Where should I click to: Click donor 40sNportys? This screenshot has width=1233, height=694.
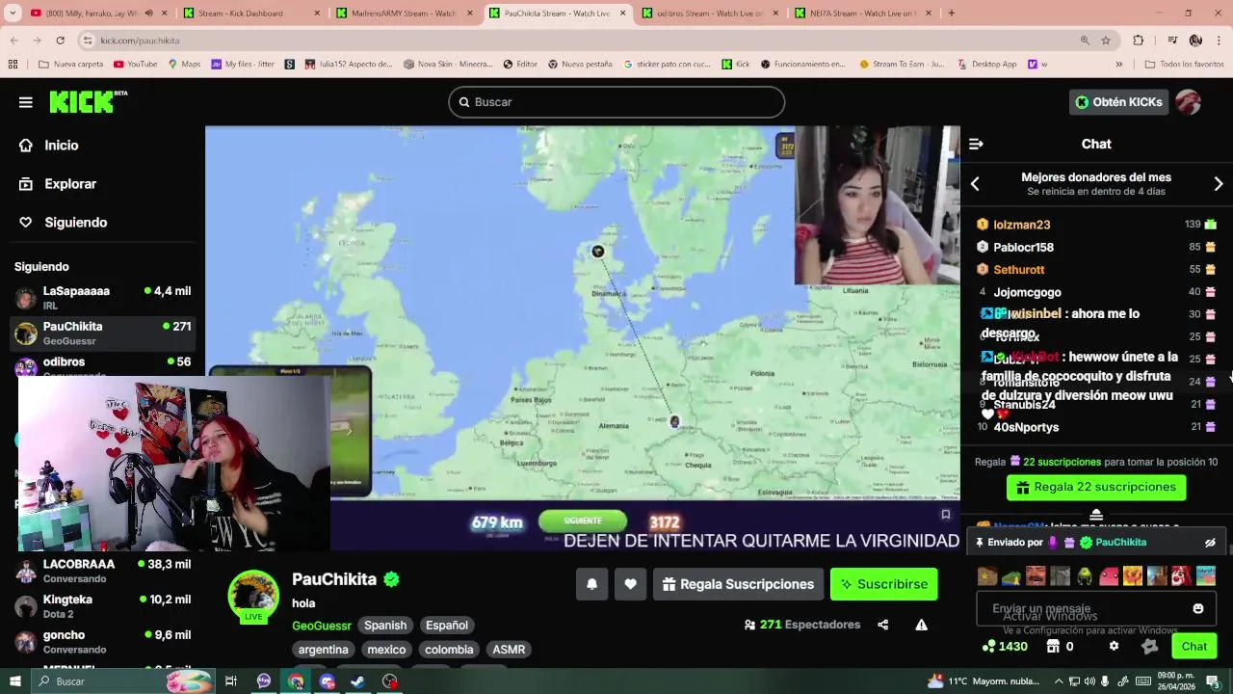[1026, 427]
